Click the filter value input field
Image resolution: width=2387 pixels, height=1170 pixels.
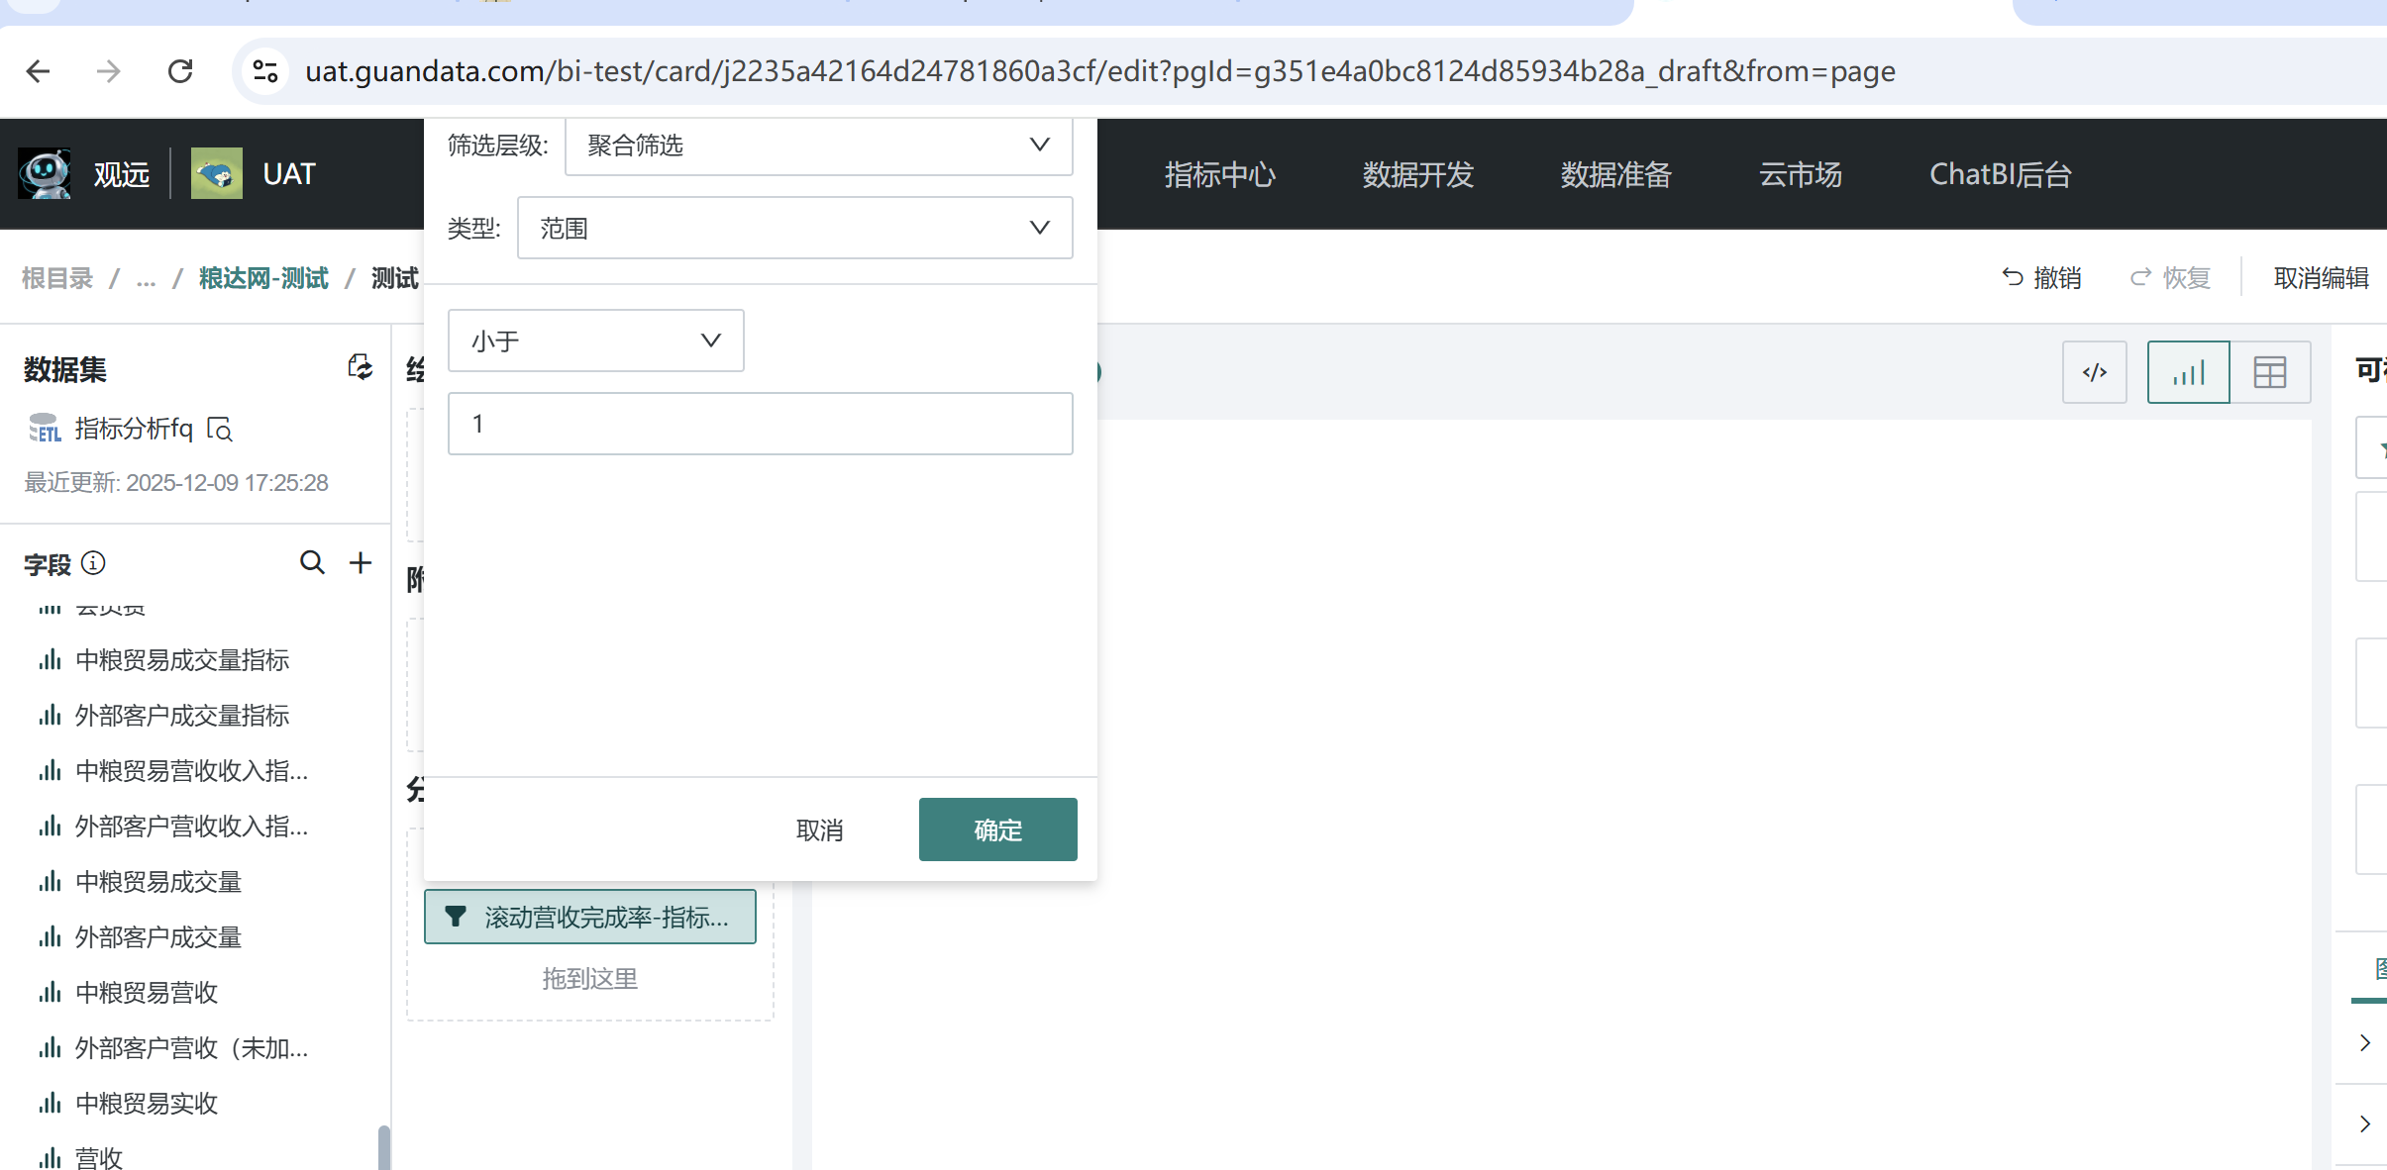(760, 424)
